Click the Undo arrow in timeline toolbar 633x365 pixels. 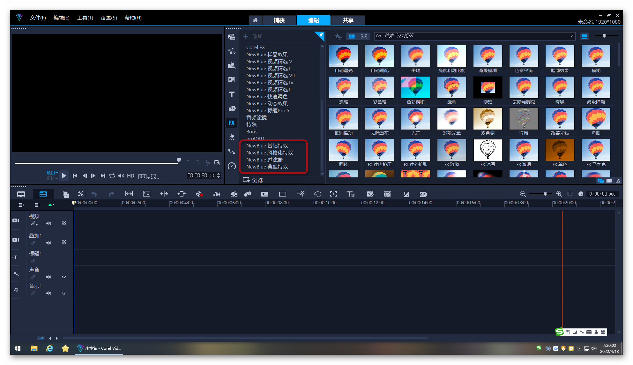click(94, 194)
